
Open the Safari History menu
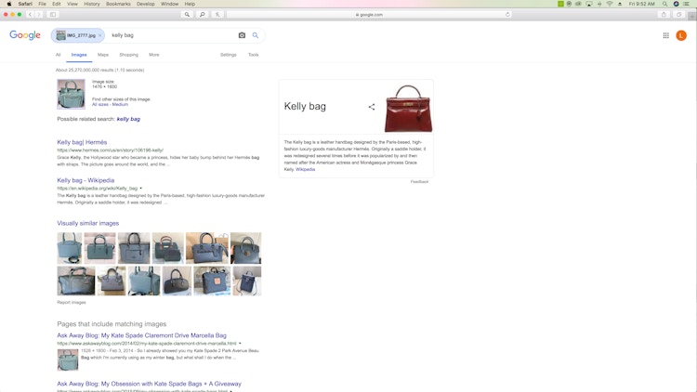92,4
